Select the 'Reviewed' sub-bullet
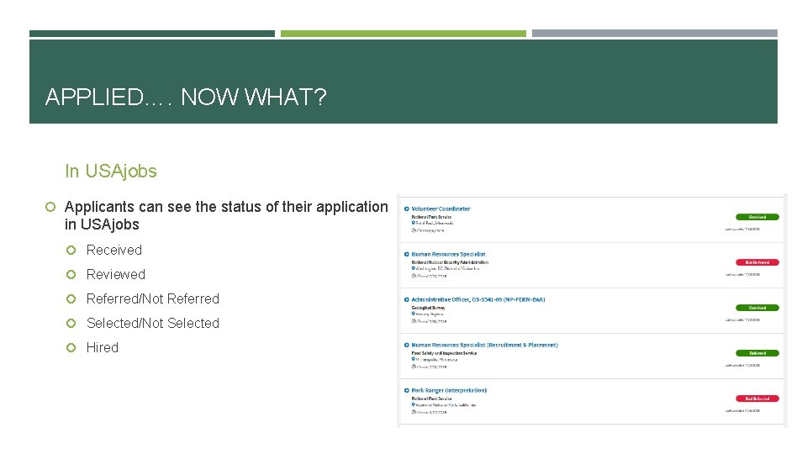807x454 pixels. (116, 274)
